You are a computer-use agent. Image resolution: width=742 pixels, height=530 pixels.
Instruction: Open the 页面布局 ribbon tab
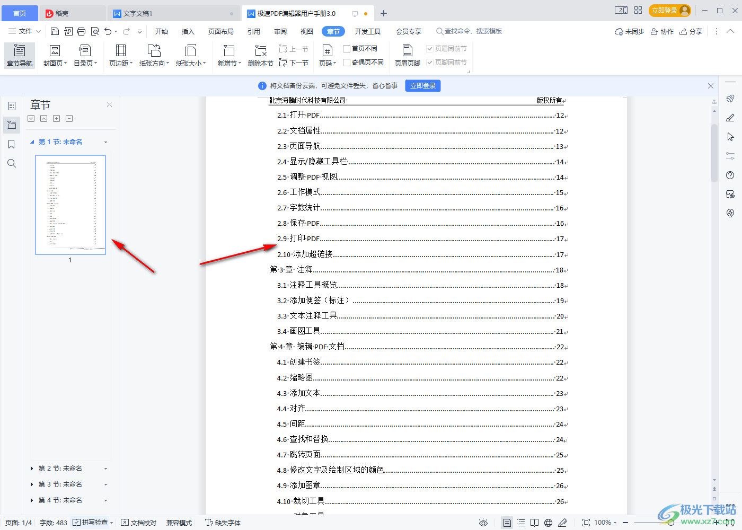[221, 31]
